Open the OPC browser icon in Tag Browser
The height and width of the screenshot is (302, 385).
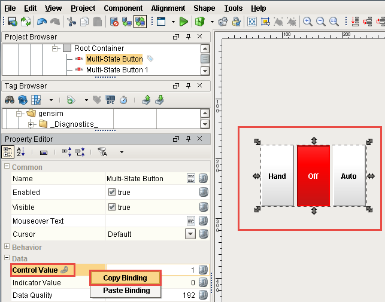(110, 100)
